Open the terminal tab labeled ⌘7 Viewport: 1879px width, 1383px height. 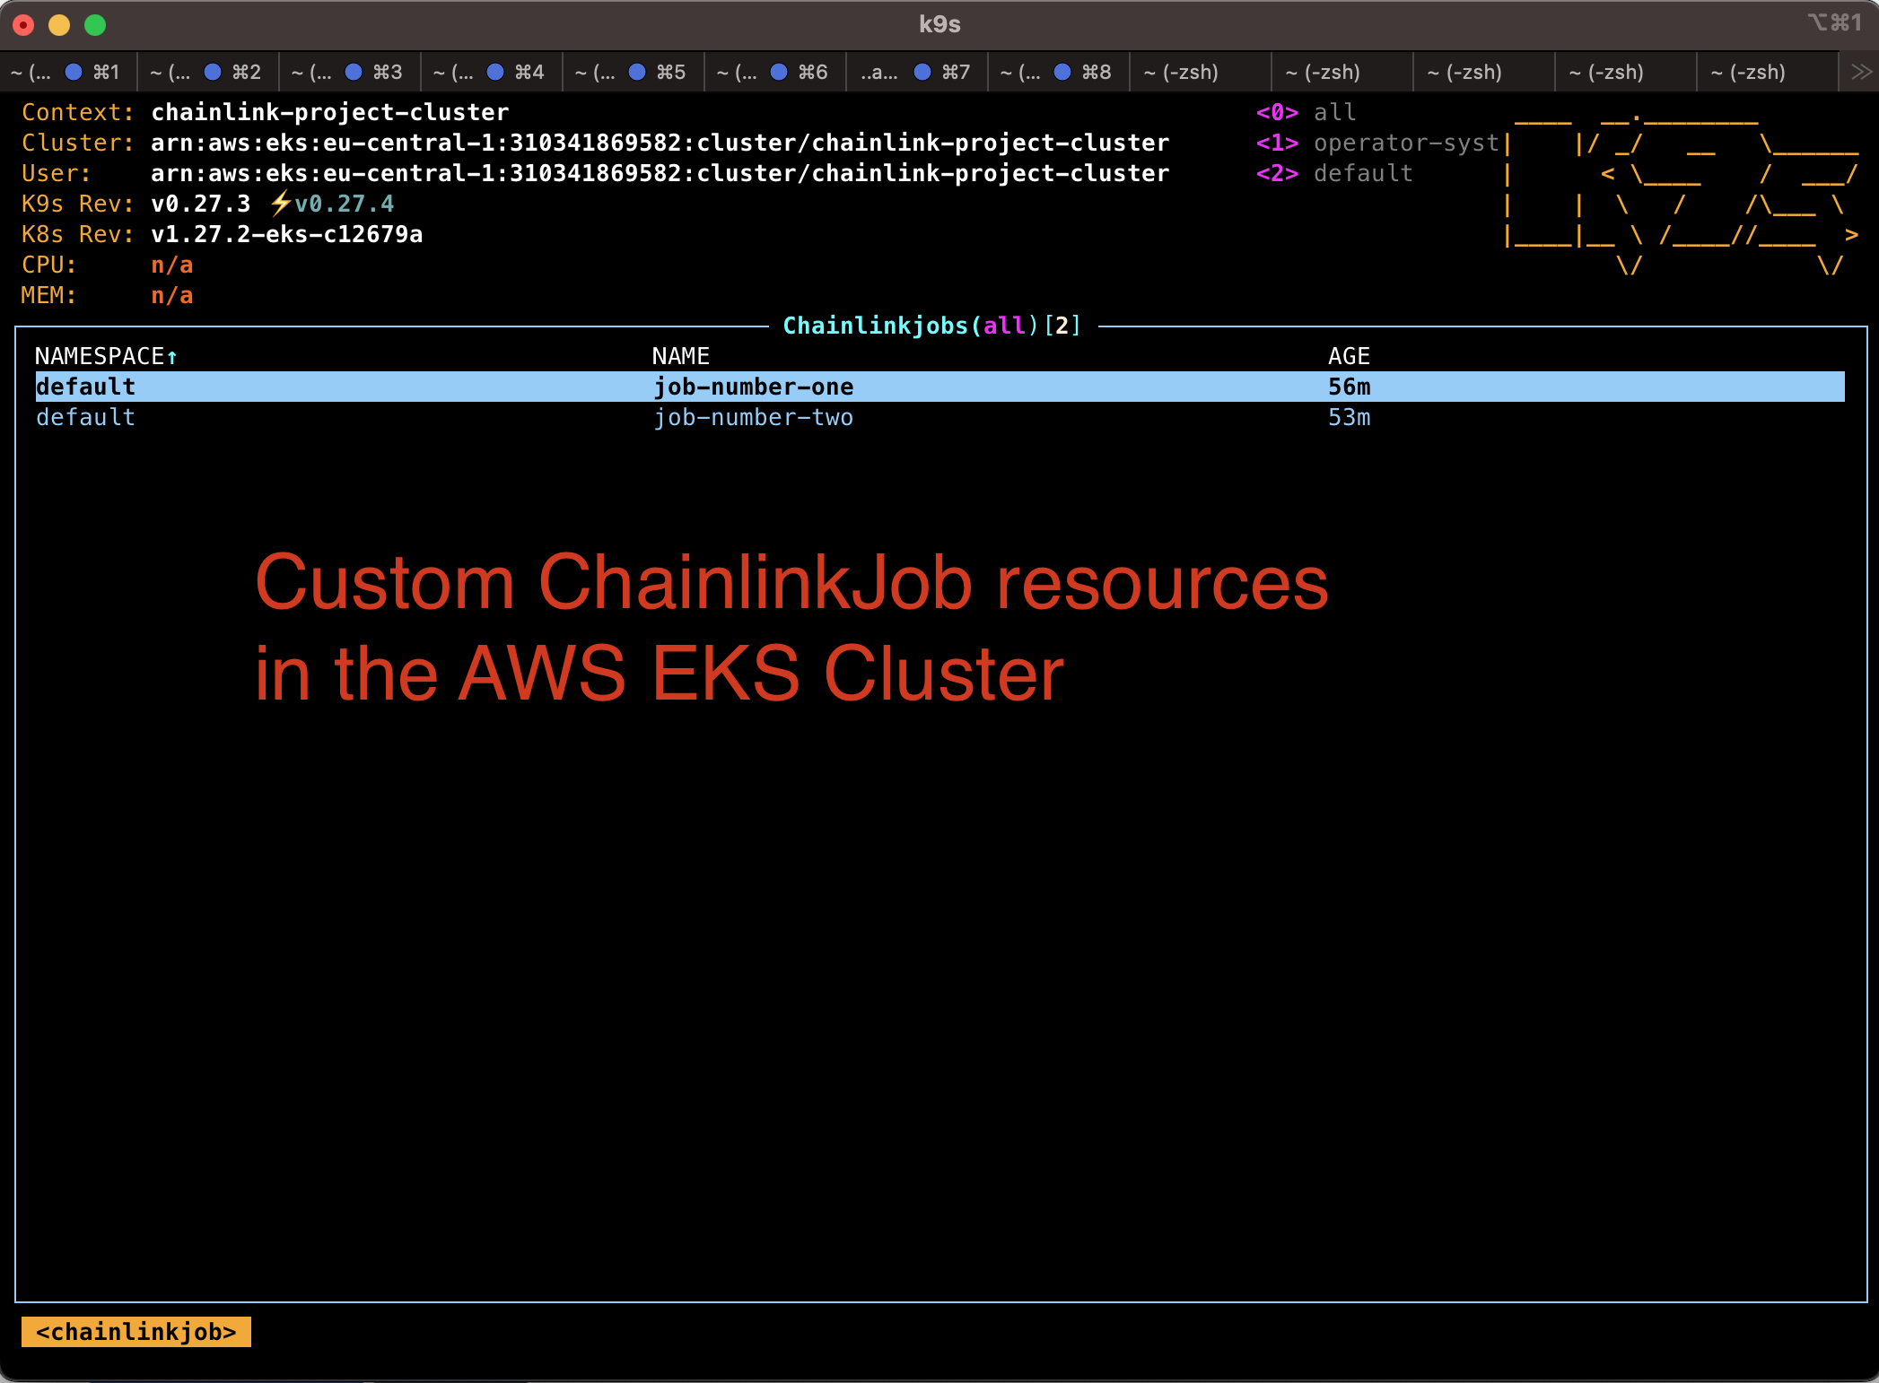(x=917, y=72)
